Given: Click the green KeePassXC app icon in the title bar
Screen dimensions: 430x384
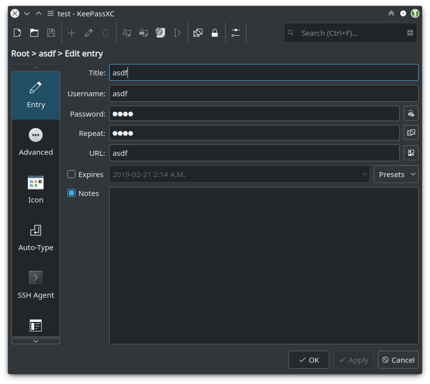Looking at the screenshot, I should pos(415,13).
